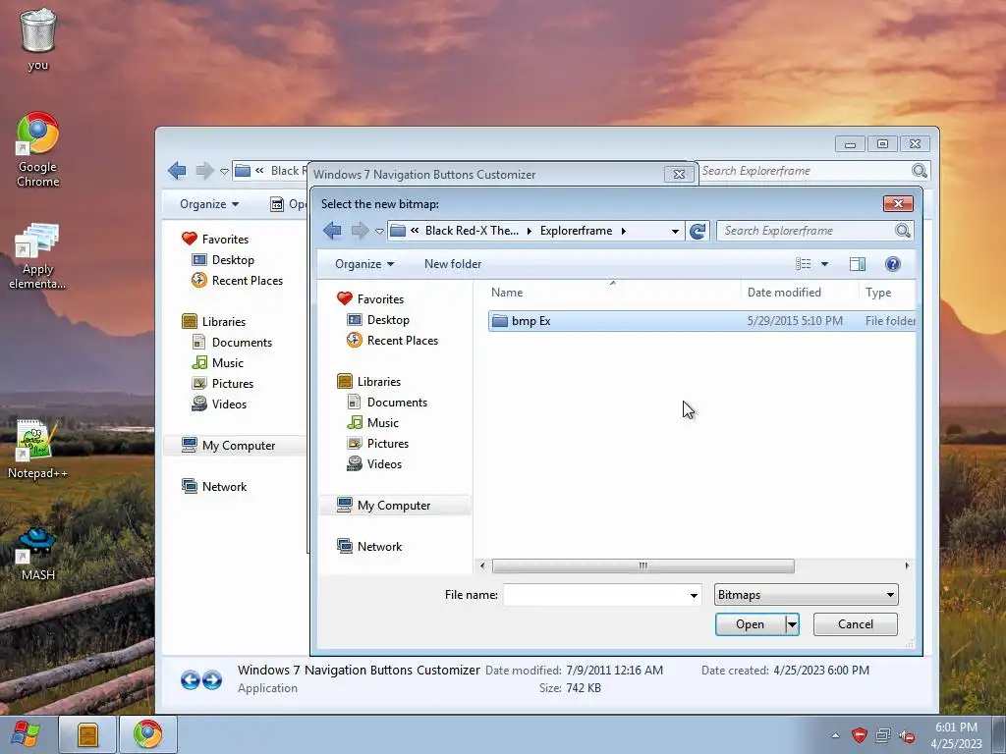Open the view options dropdown arrow

pos(824,264)
